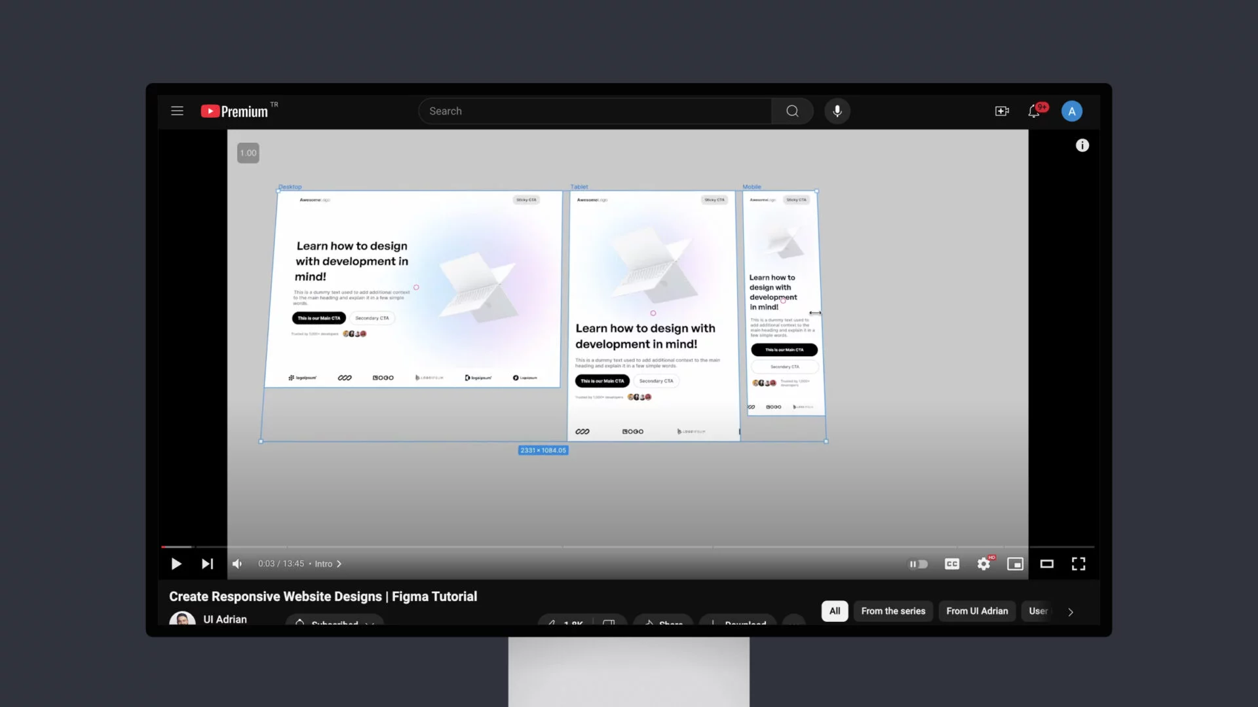The width and height of the screenshot is (1258, 707).
Task: Select 'From the series' tab
Action: (892, 610)
